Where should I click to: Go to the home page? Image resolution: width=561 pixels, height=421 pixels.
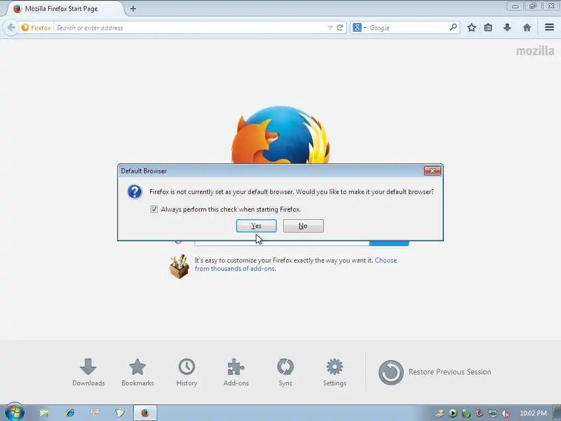tap(526, 27)
